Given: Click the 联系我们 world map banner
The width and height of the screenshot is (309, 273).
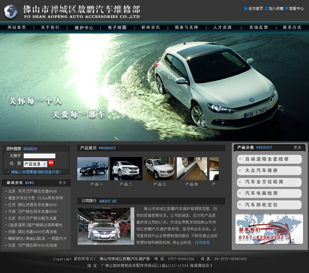Looking at the screenshot, I should pyautogui.click(x=269, y=229).
